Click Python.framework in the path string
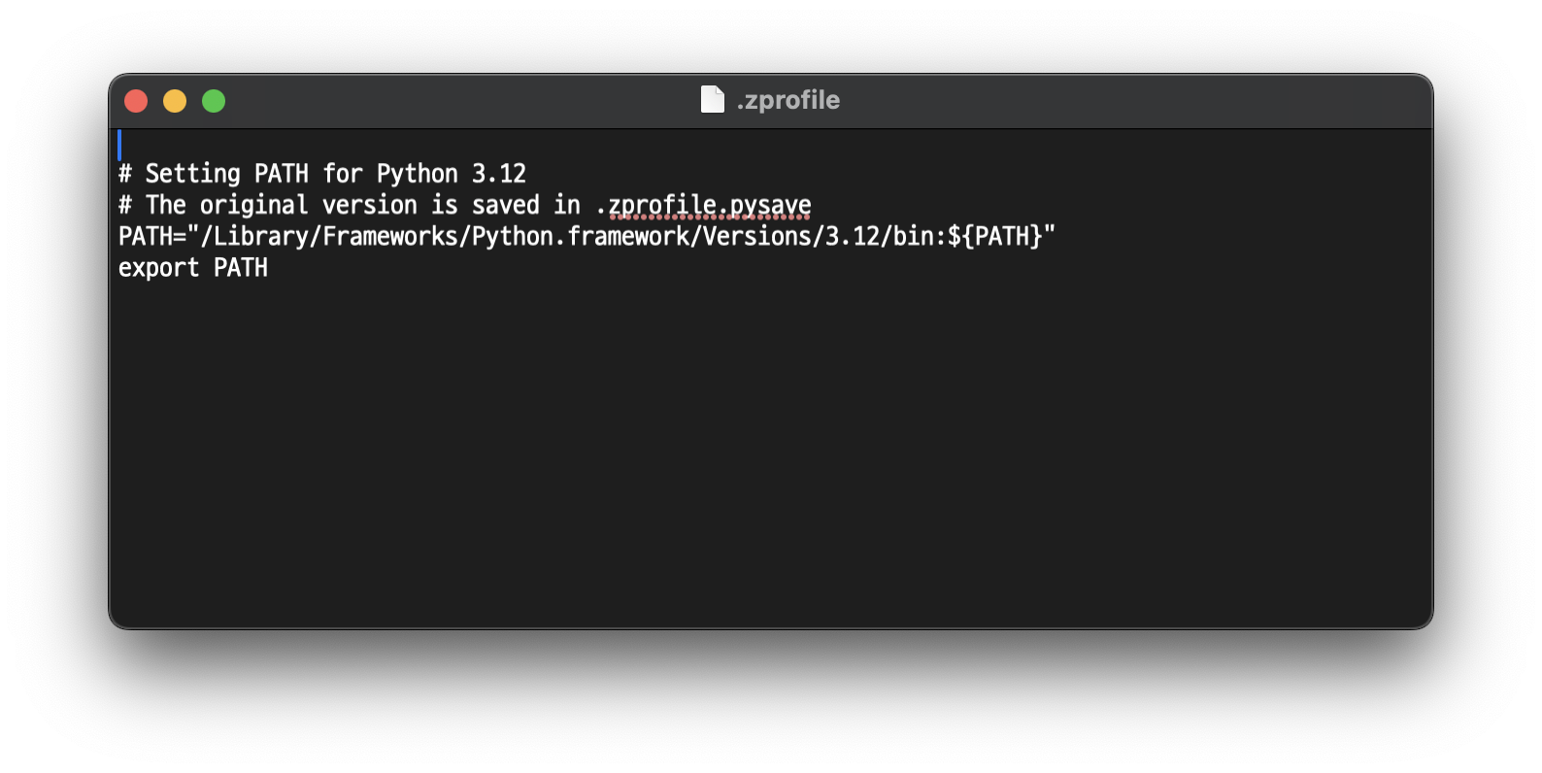 (x=581, y=236)
